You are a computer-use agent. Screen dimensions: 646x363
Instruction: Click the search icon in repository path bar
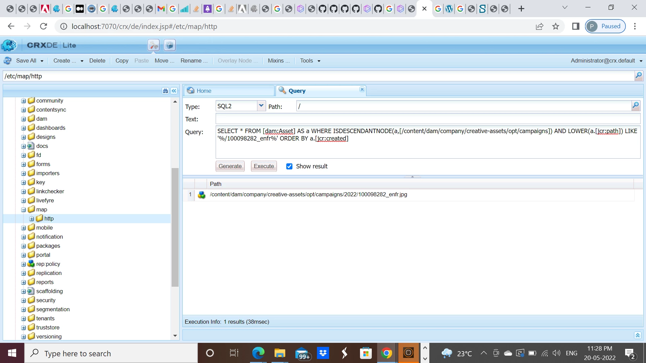[638, 76]
